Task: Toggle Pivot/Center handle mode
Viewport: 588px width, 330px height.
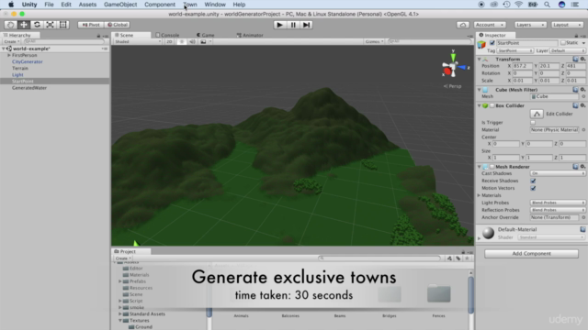Action: [x=91, y=25]
